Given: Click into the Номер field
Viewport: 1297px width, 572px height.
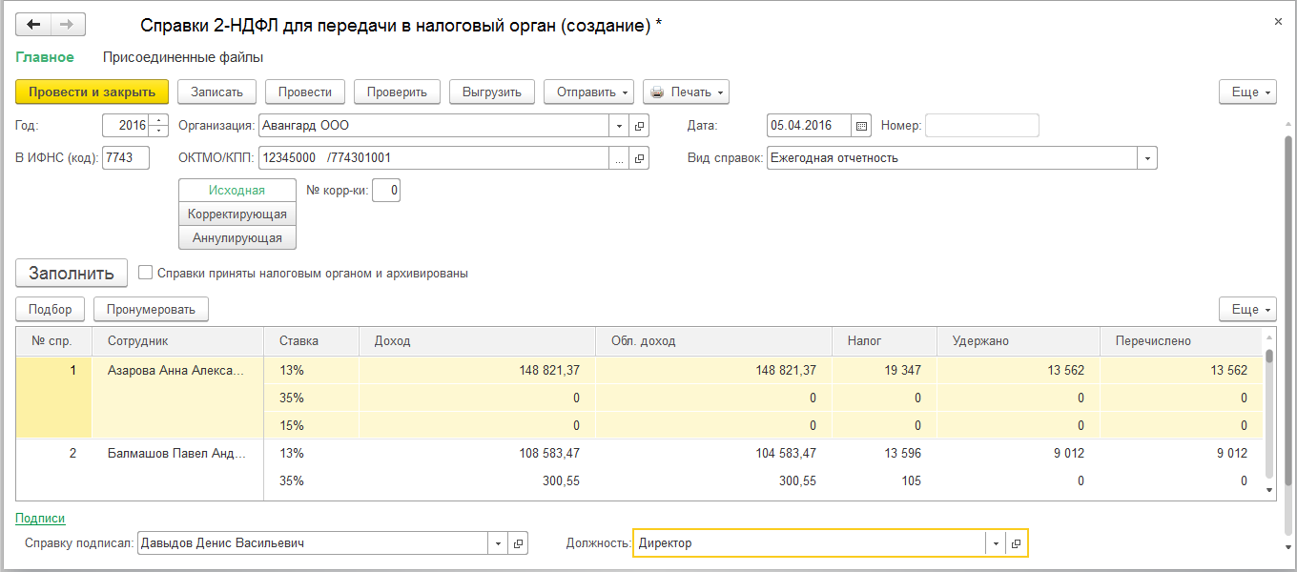Looking at the screenshot, I should (x=982, y=126).
